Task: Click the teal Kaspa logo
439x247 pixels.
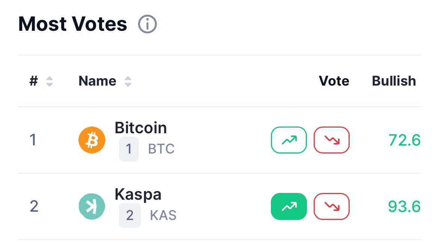Action: [92, 206]
